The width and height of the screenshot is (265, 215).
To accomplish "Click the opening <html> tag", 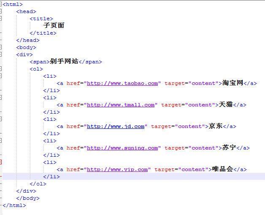I will (13, 4).
